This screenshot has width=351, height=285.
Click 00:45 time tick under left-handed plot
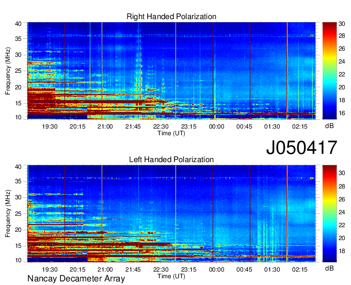(244, 270)
